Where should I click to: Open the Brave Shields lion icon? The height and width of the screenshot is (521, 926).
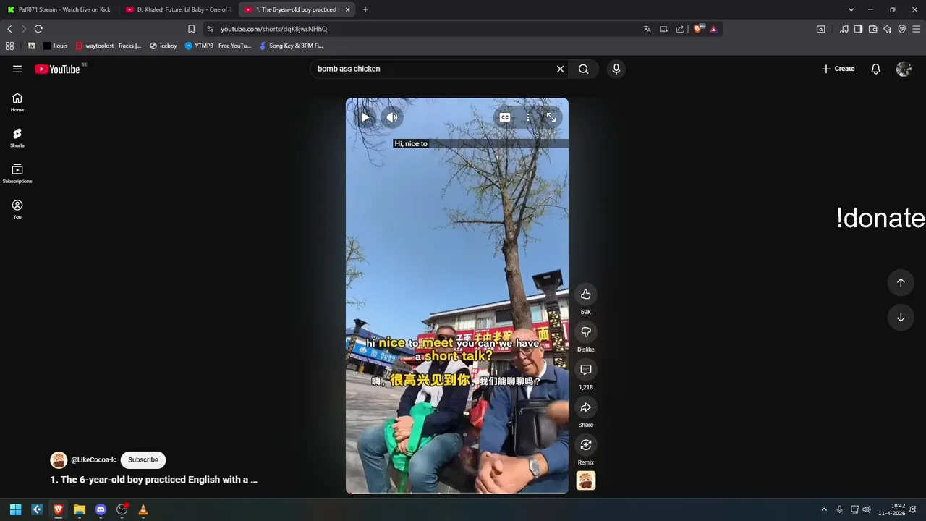coord(697,29)
